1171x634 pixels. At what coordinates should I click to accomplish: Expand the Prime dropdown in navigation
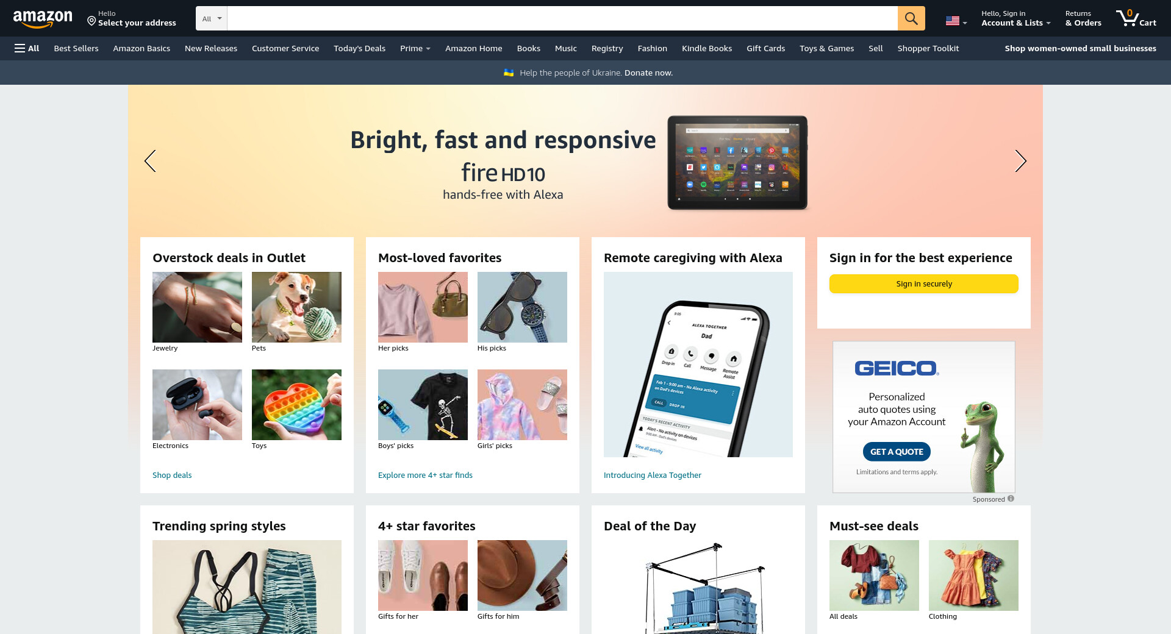(415, 48)
